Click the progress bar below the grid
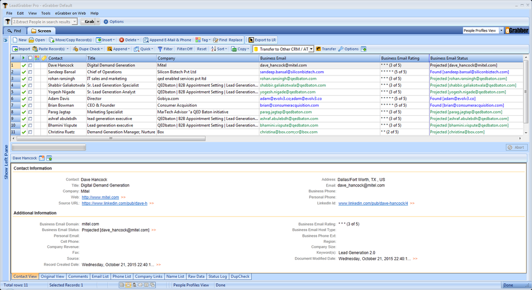Screen dimensions: 532x290 pos(49,147)
